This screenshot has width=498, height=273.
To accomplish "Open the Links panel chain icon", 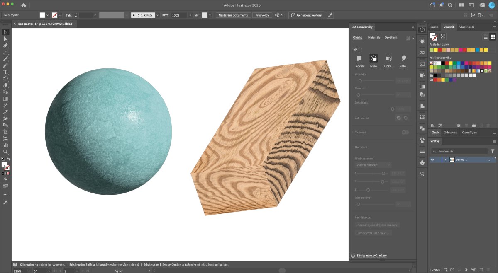I will point(422,53).
